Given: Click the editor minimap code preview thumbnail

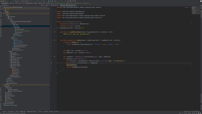Looking at the screenshot, I should (196, 10).
